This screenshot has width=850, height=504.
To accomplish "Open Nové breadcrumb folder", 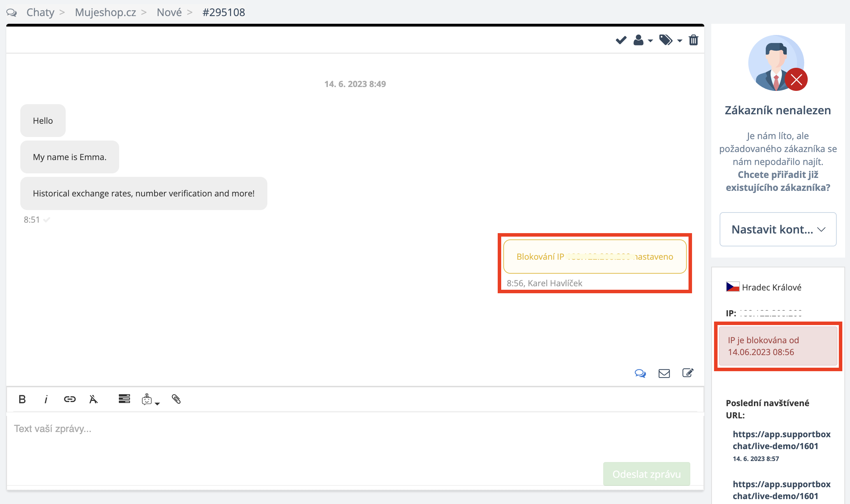I will (169, 12).
